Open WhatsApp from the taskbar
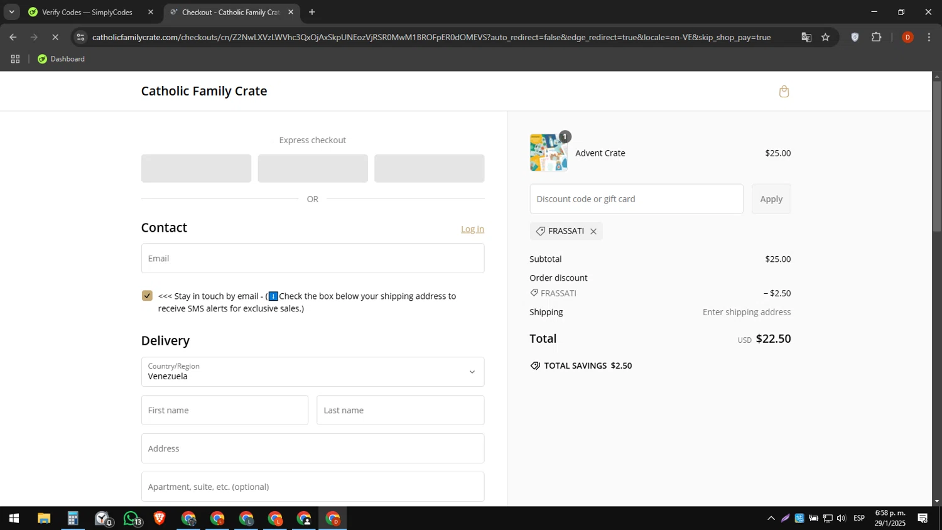This screenshot has width=942, height=530. pyautogui.click(x=132, y=519)
